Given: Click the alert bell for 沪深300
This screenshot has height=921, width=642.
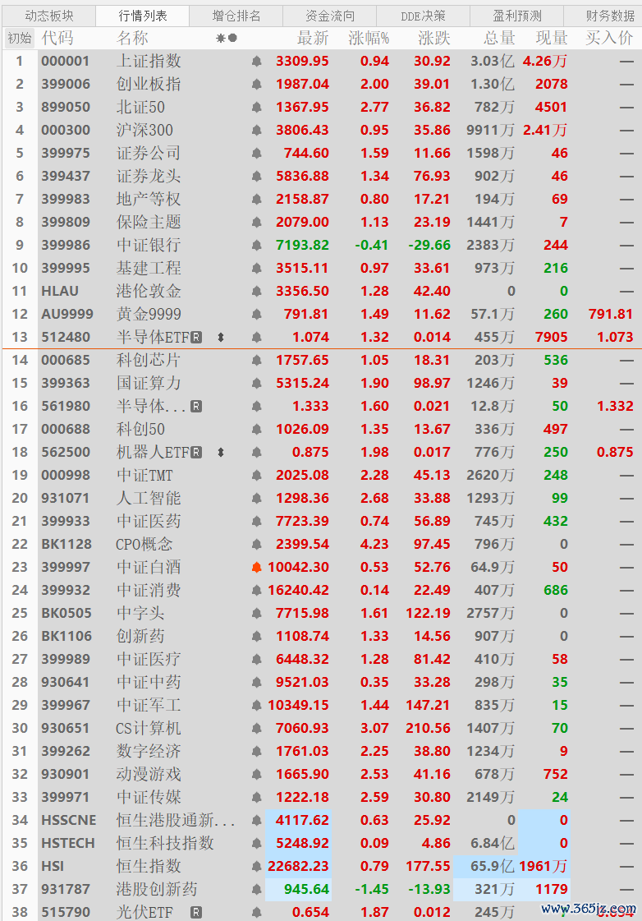Looking at the screenshot, I should [x=256, y=131].
